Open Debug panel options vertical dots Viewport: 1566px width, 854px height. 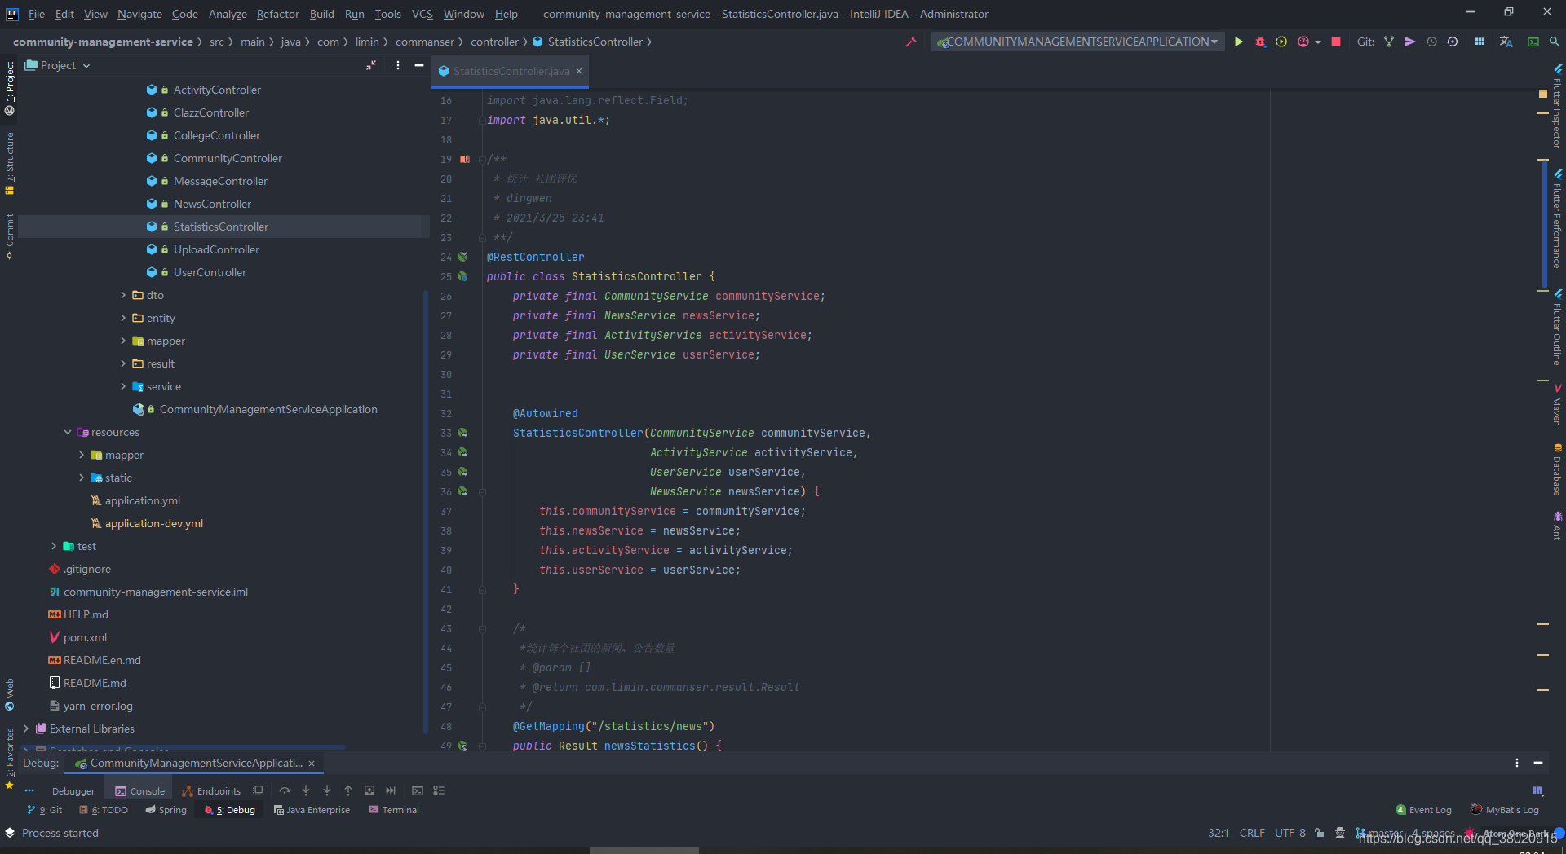tap(1517, 763)
